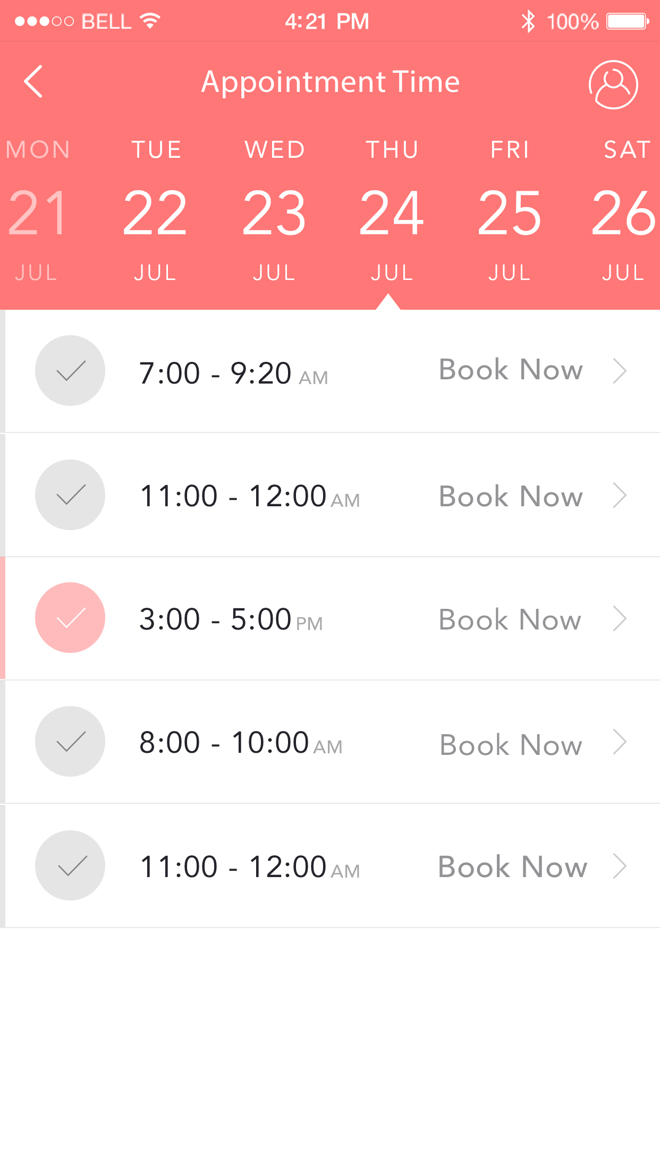
Task: Expand chevron for 7:00 - 9:20 AM slot
Action: (x=620, y=371)
